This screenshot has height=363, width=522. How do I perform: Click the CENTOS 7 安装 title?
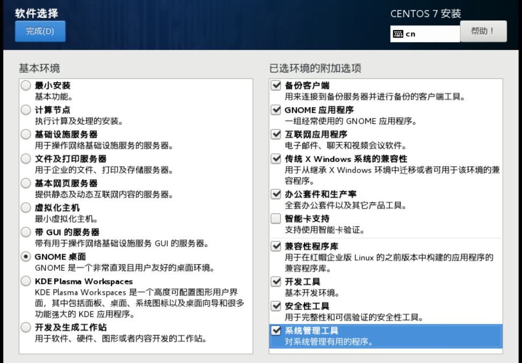425,13
